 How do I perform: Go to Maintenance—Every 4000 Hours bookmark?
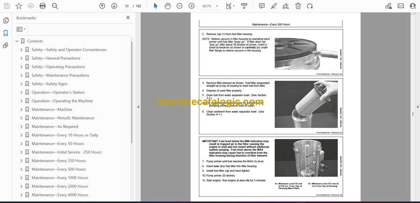click(60, 195)
